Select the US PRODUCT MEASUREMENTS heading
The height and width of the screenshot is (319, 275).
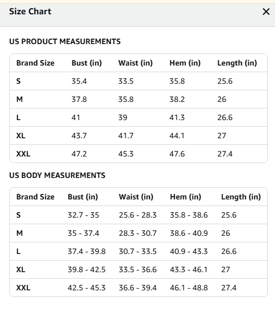(x=65, y=41)
